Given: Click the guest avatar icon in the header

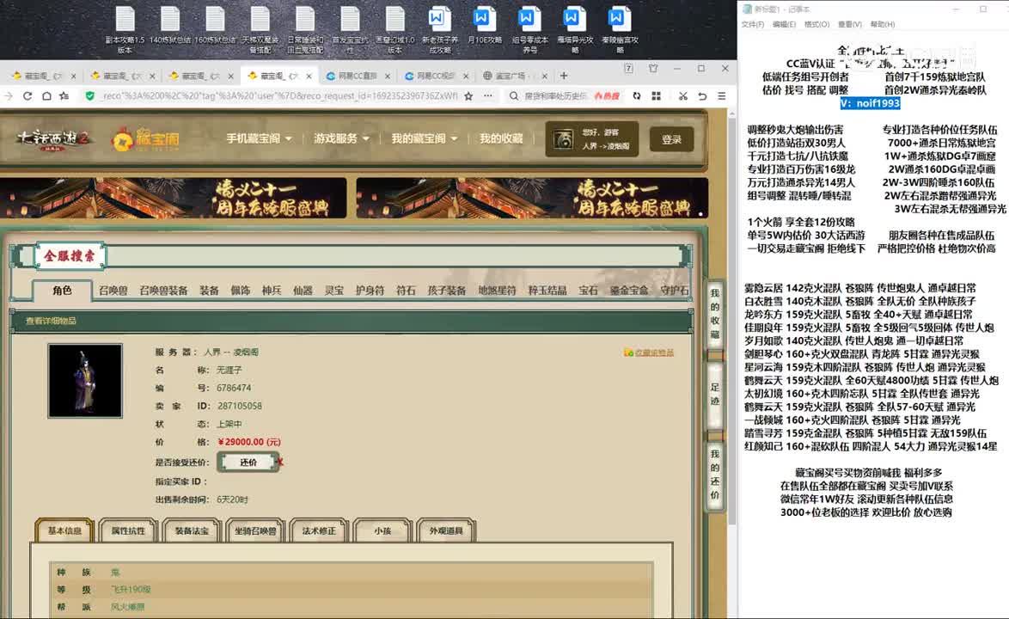Looking at the screenshot, I should (563, 139).
